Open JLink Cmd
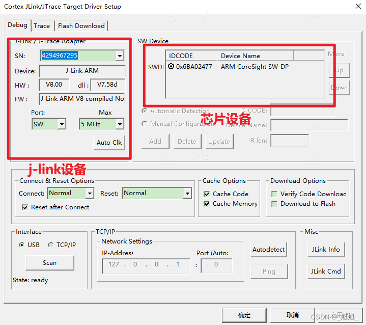366x325 pixels. click(x=326, y=272)
